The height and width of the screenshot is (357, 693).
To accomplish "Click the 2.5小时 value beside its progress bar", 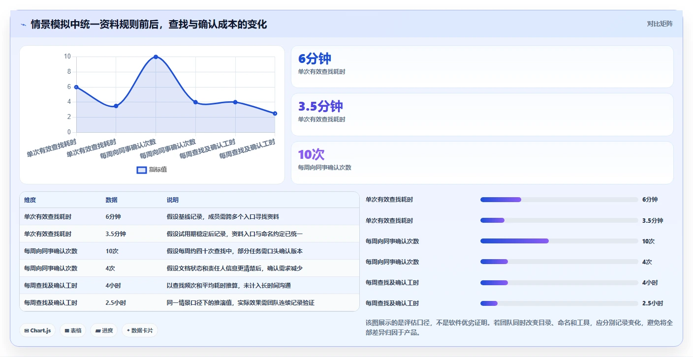I will tap(653, 303).
